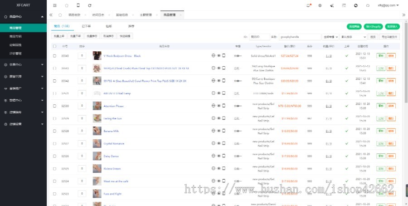This screenshot has width=408, height=206.
Task: Click mobile icon in Banana Milk row
Action: 223,131
